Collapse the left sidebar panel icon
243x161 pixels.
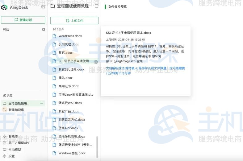(43, 7)
